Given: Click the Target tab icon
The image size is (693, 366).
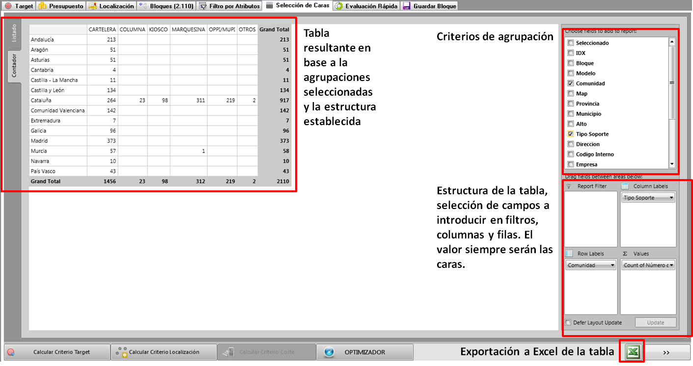Looking at the screenshot, I should point(8,6).
